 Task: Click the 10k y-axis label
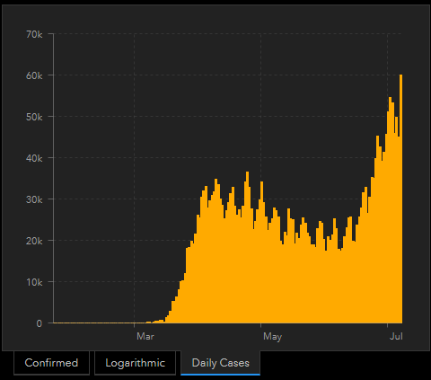point(34,282)
